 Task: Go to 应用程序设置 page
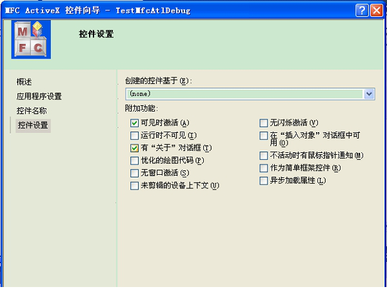(39, 96)
